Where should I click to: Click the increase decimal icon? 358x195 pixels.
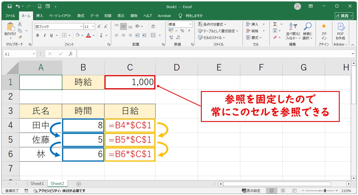pyautogui.click(x=171, y=37)
